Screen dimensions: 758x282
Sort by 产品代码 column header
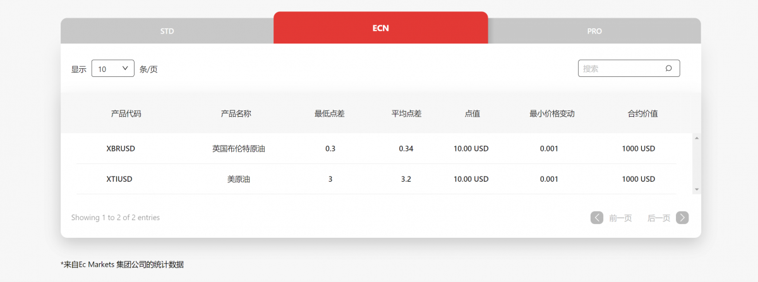(126, 114)
